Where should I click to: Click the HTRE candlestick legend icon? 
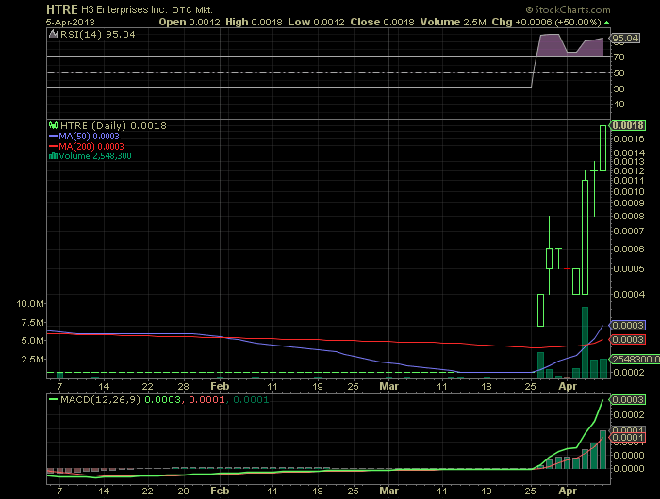53,125
